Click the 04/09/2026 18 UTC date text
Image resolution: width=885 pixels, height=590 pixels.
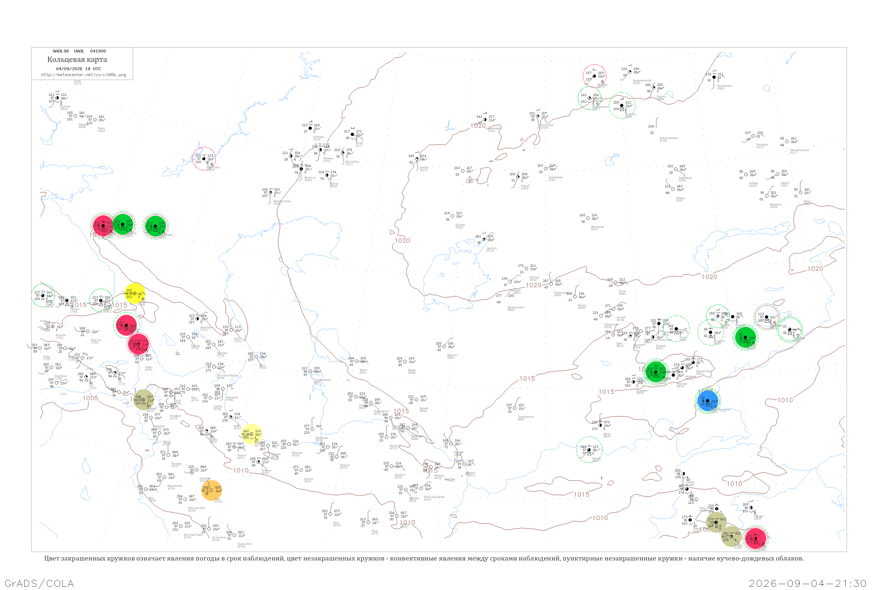[78, 69]
